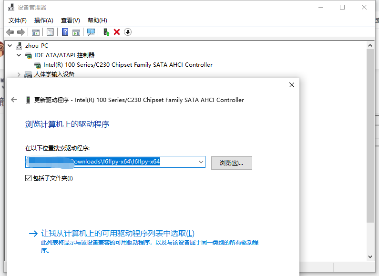Go back using the toolbar back arrow
Viewport: 379px width, 276px height.
(x=10, y=32)
